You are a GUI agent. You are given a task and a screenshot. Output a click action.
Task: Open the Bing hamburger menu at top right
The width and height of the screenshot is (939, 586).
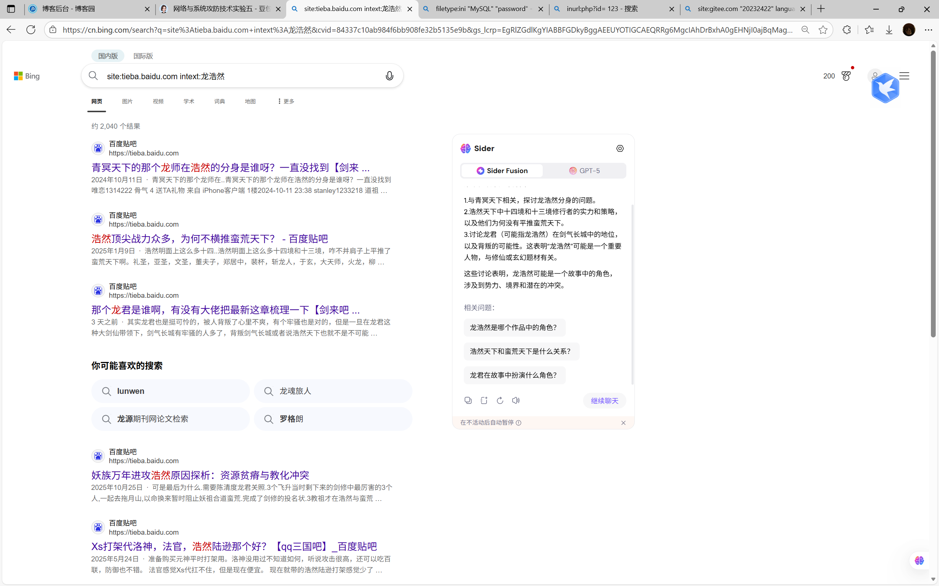(x=904, y=76)
